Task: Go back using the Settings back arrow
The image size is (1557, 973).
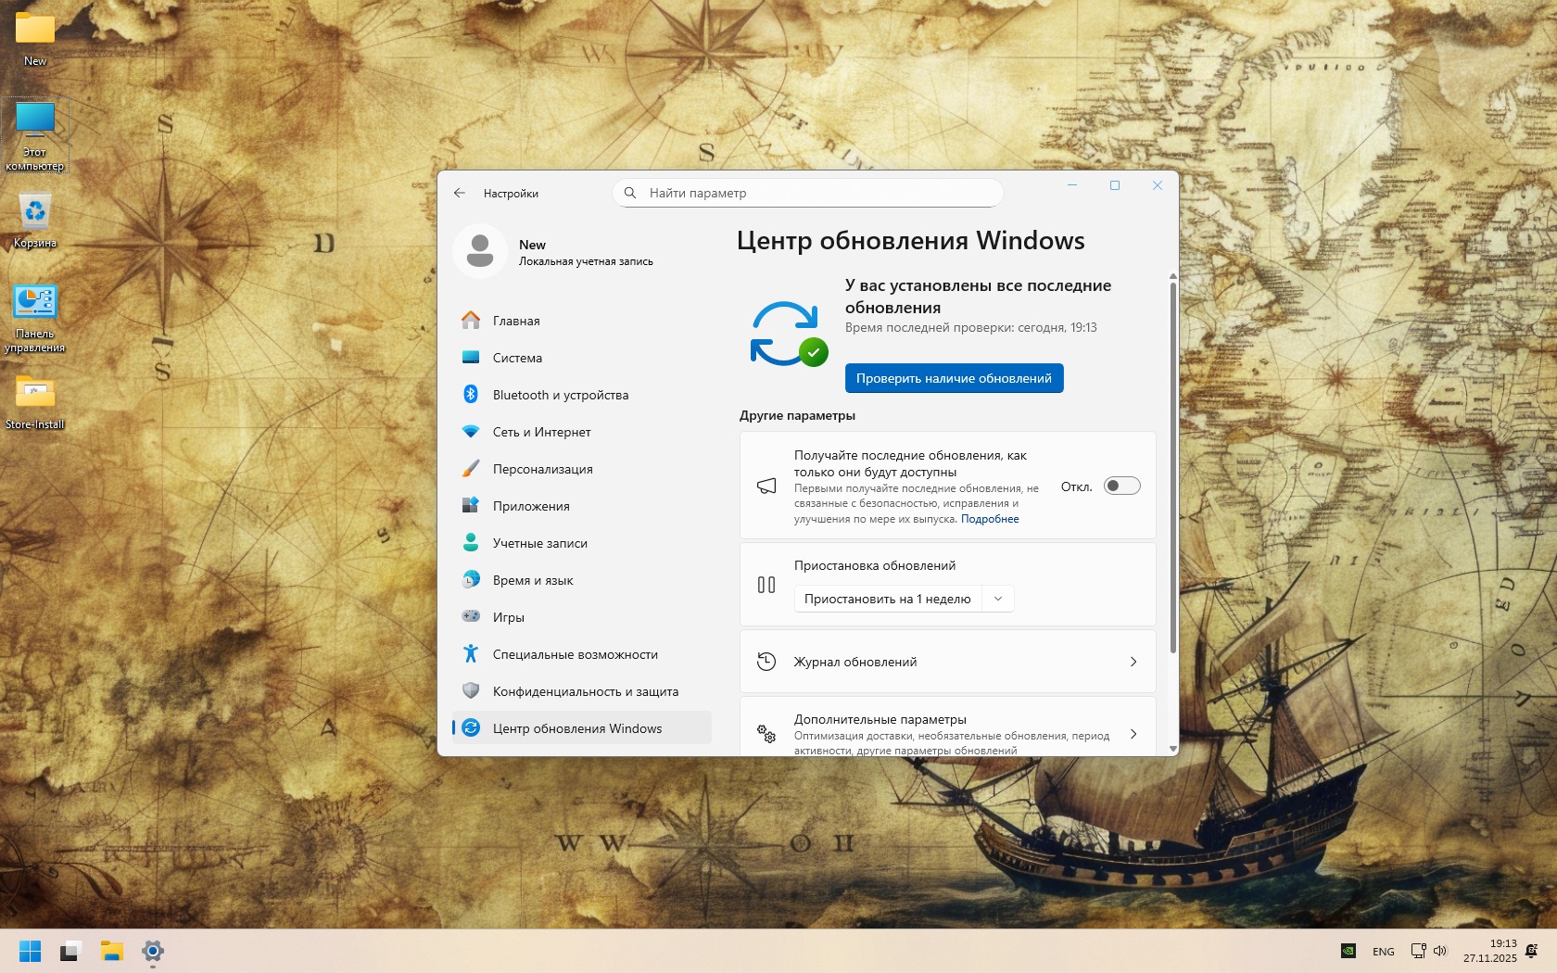Action: (460, 193)
